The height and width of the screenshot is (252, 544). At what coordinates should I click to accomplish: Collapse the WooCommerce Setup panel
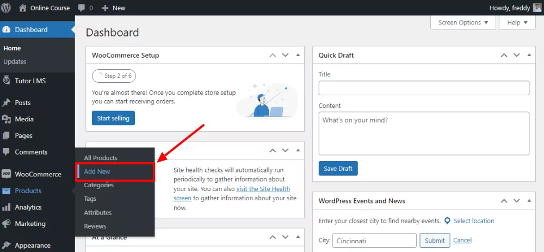pyautogui.click(x=298, y=55)
